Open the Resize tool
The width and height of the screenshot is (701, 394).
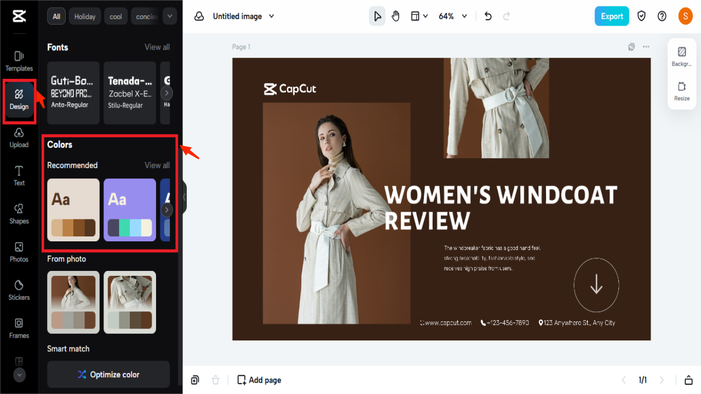pos(682,91)
